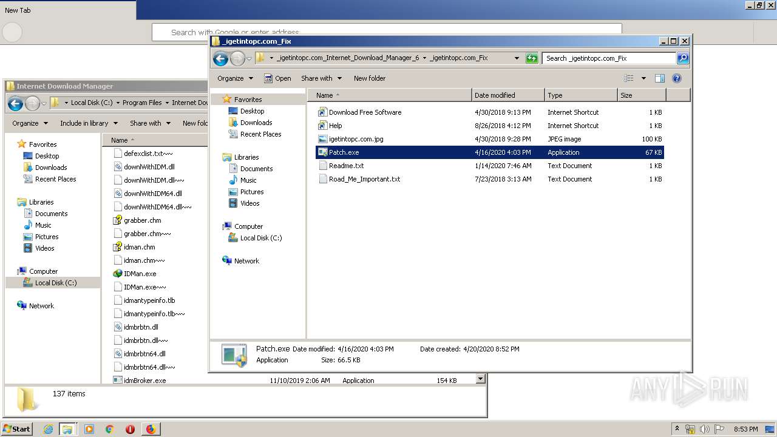Image resolution: width=777 pixels, height=437 pixels.
Task: Open Music library in the Fix window
Action: pyautogui.click(x=248, y=180)
